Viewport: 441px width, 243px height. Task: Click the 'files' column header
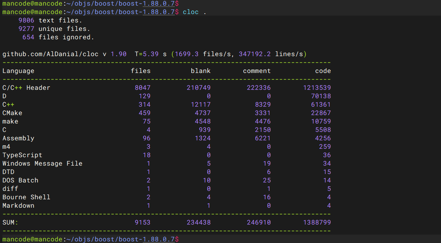coord(141,71)
